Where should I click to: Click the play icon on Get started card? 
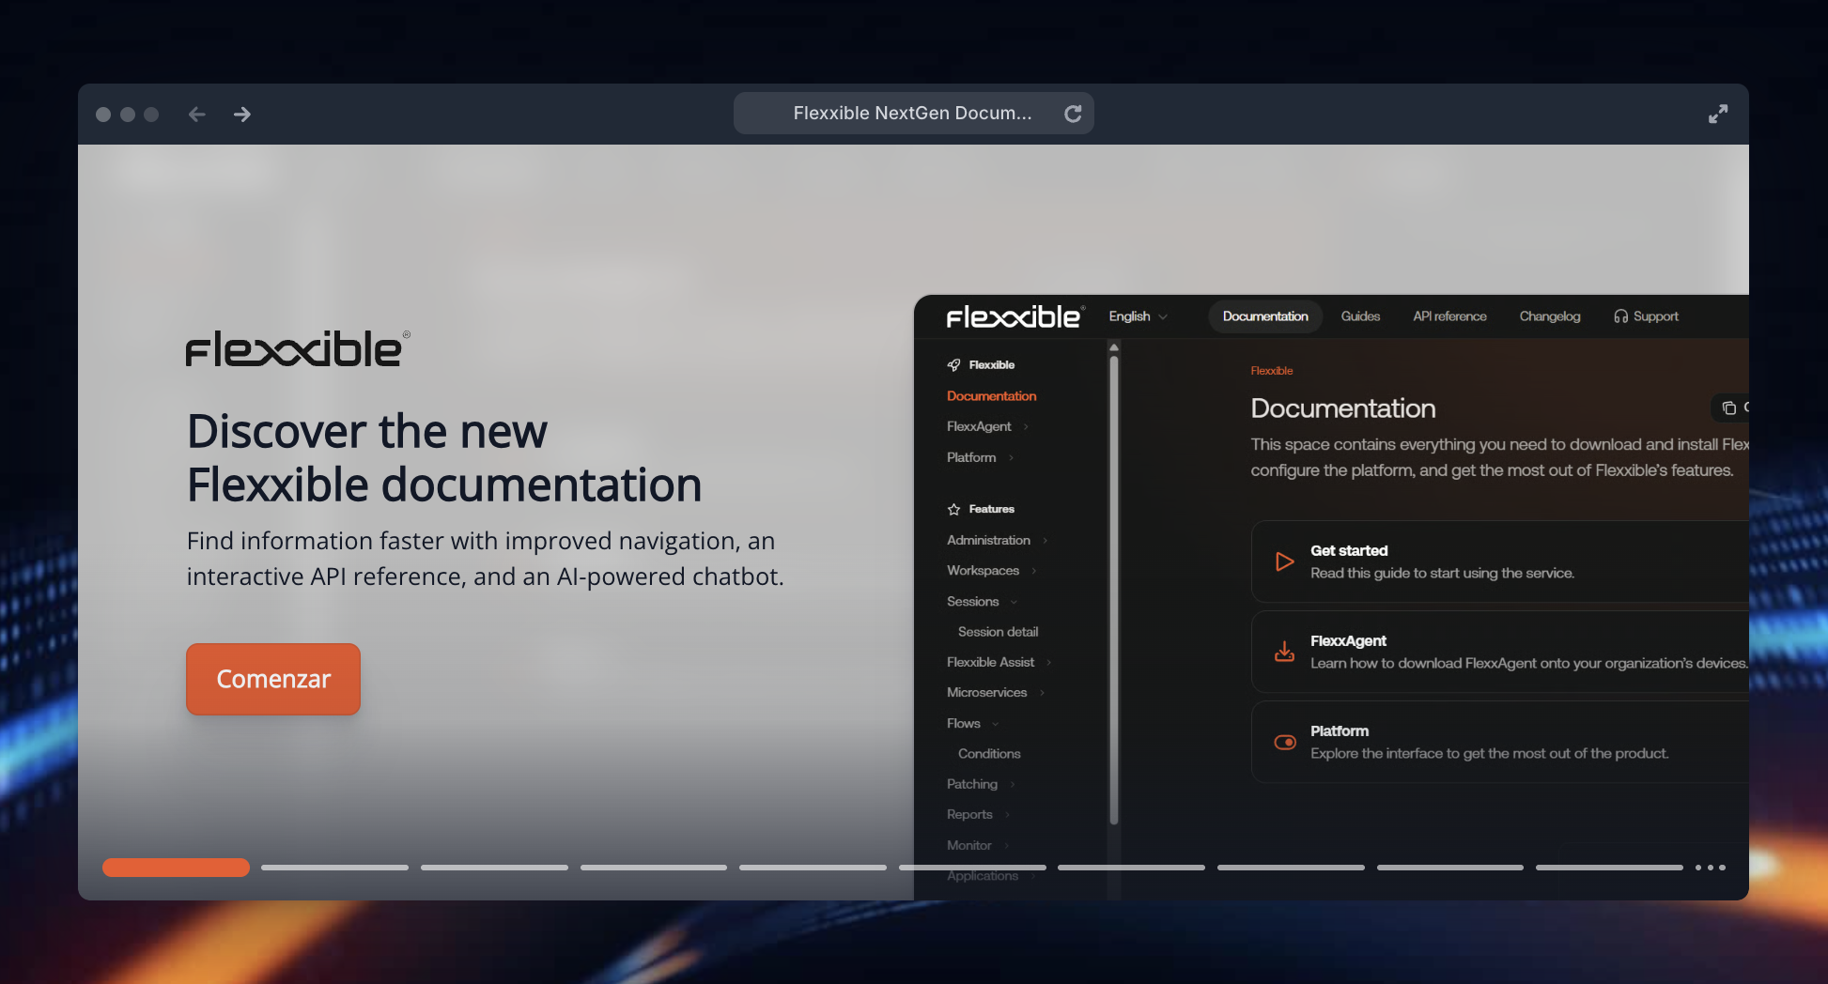[x=1284, y=561]
